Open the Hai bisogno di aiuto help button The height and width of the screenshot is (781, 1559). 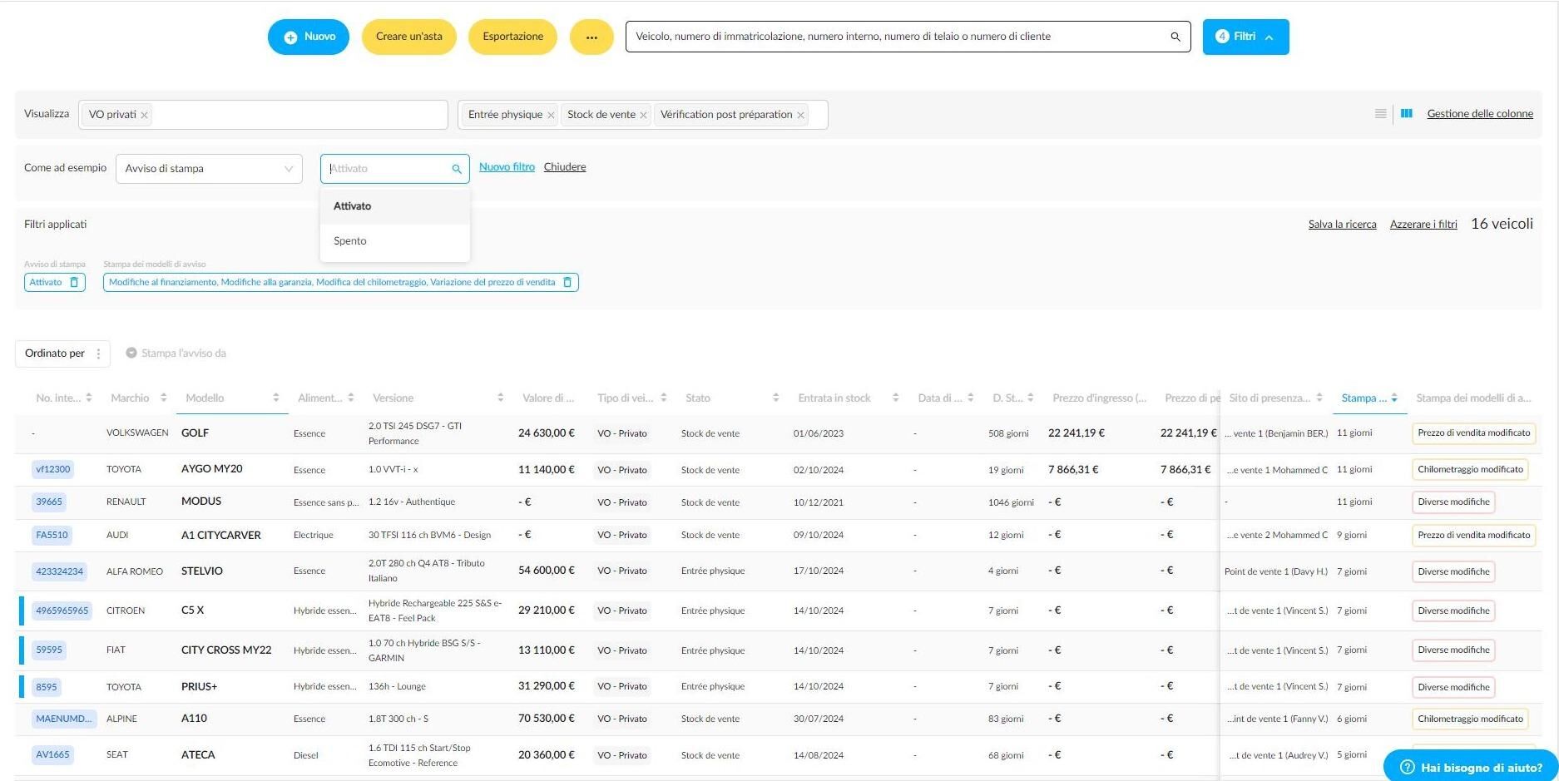[x=1470, y=767]
